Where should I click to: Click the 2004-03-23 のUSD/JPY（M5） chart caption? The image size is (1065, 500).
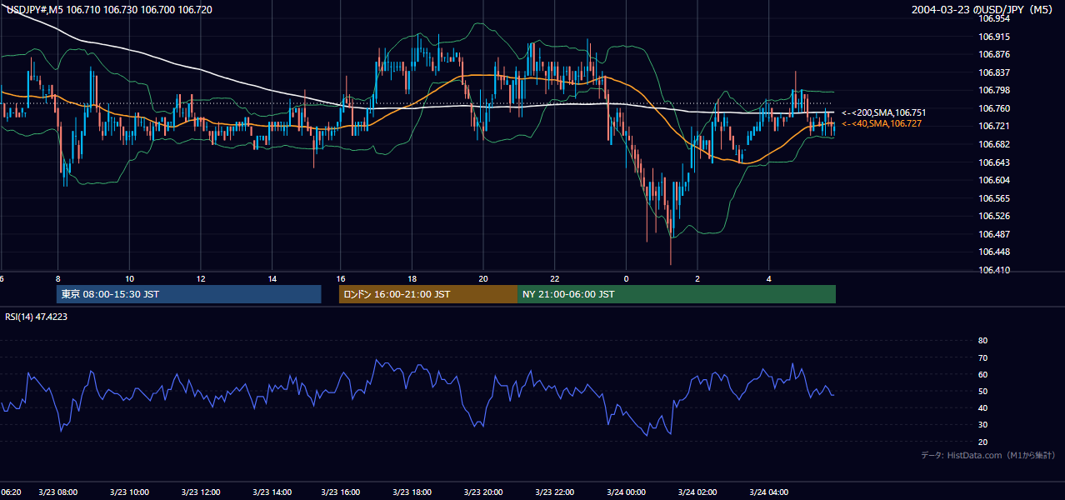coord(983,10)
